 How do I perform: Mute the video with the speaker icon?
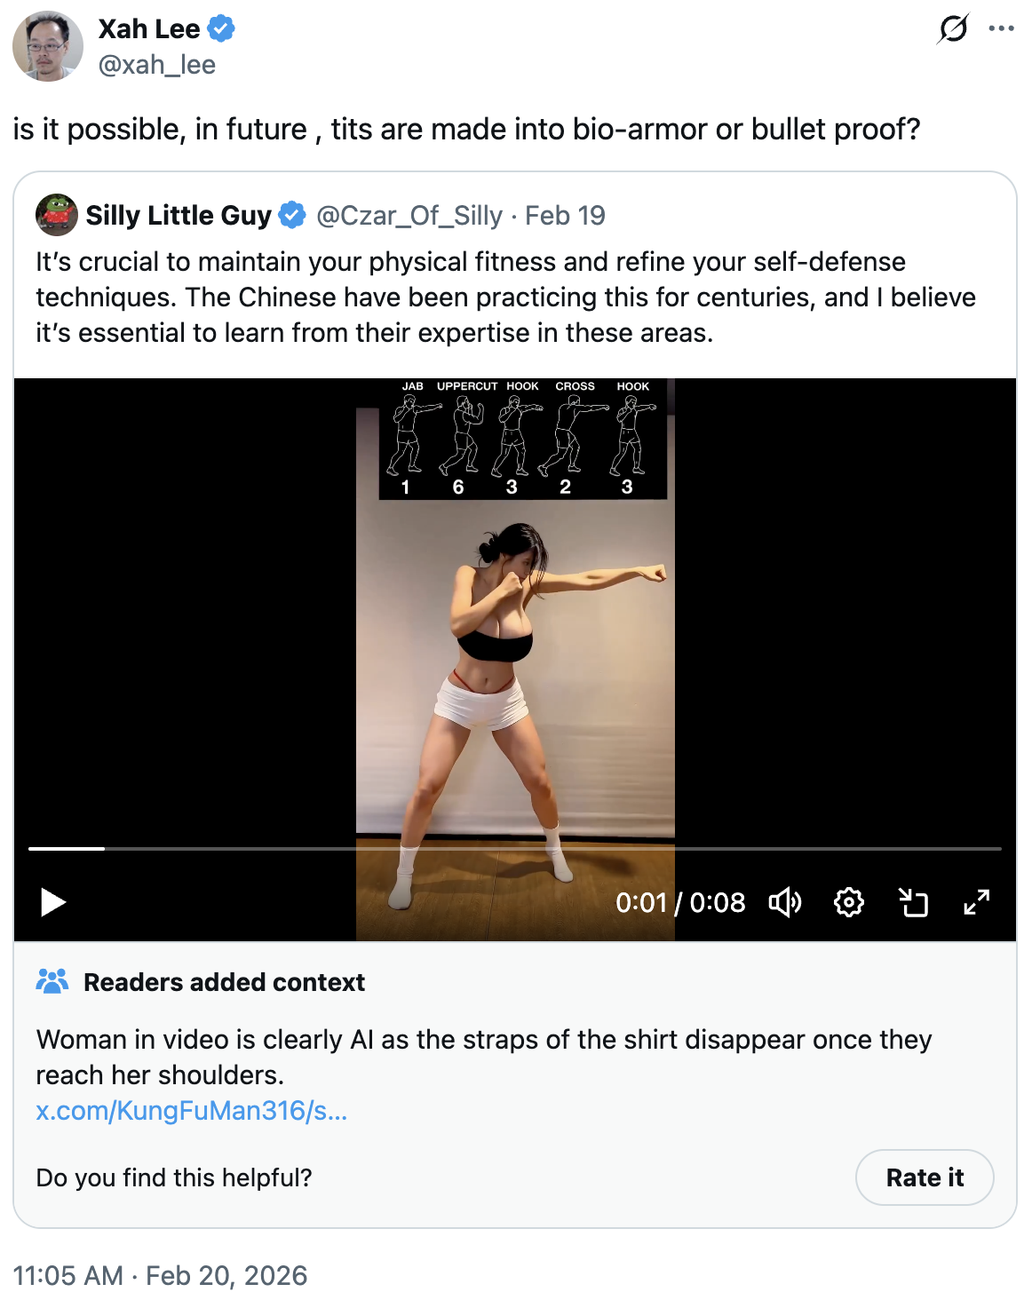(x=785, y=902)
